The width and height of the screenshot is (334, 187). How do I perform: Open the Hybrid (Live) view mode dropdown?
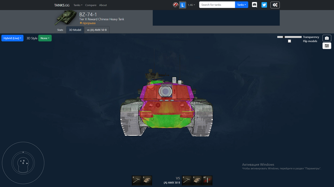pos(12,38)
